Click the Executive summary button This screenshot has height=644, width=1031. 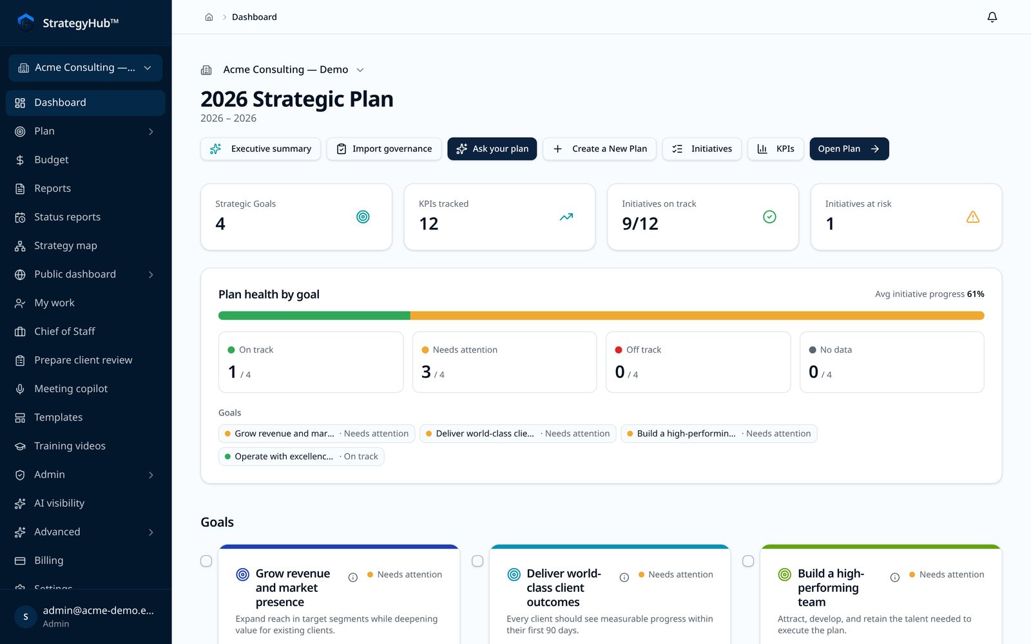tap(260, 149)
